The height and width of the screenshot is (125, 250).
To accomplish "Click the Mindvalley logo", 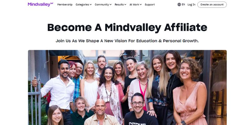I will click(x=41, y=4).
